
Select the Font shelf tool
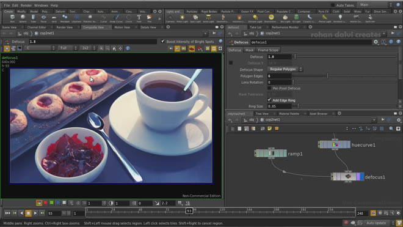pos(139,18)
